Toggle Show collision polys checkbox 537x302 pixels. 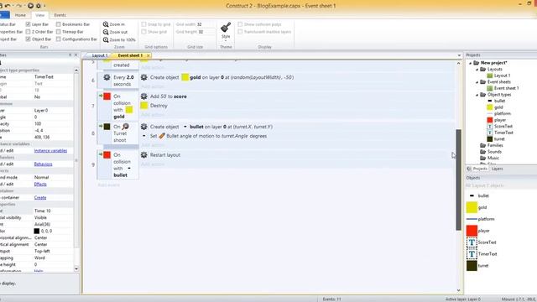point(240,24)
